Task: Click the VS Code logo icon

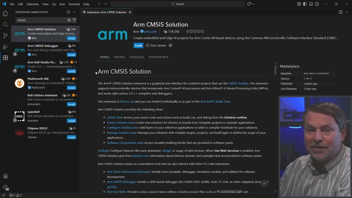Action: (4, 4)
